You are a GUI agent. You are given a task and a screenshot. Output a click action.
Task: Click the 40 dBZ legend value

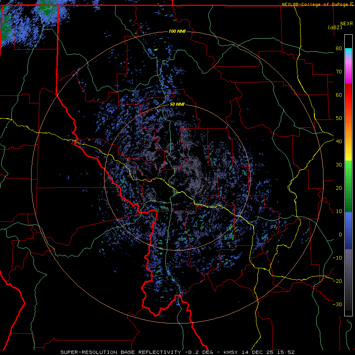pos(339,142)
